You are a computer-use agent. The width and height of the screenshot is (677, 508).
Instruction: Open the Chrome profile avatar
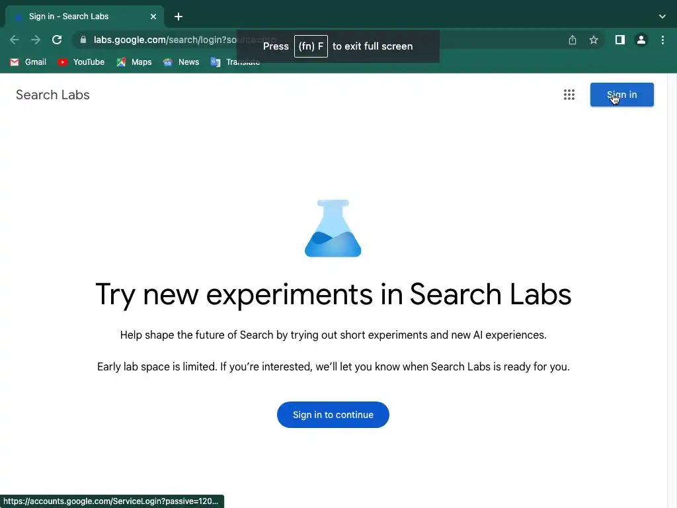click(x=641, y=40)
